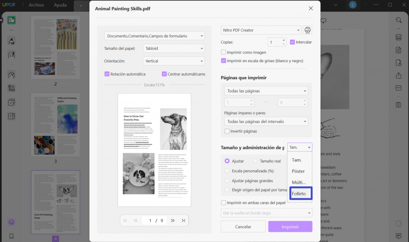Share the document via the share icon
The height and width of the screenshot is (242, 409).
pos(398,76)
